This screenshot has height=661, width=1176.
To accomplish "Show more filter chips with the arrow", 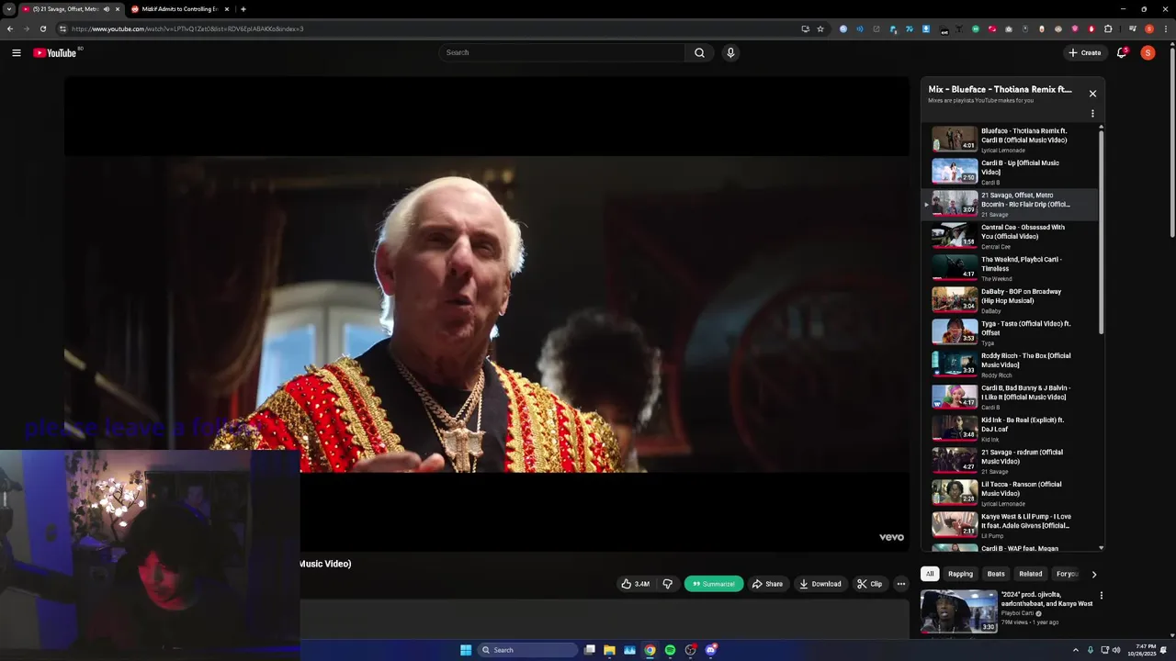I will 1093,574.
